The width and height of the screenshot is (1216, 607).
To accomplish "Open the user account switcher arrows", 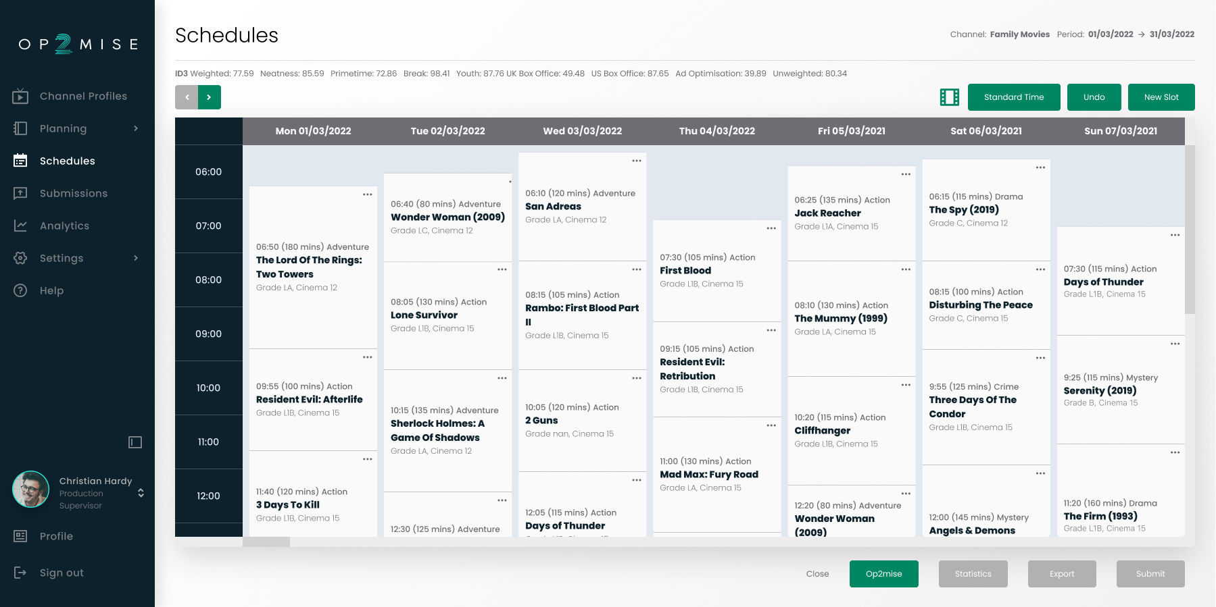I will [141, 493].
